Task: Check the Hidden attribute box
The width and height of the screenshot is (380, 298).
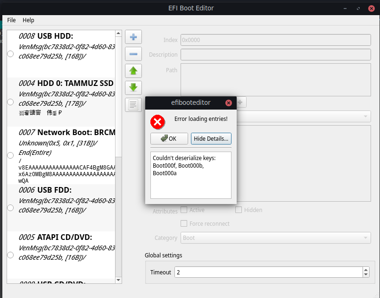Action: [x=239, y=210]
